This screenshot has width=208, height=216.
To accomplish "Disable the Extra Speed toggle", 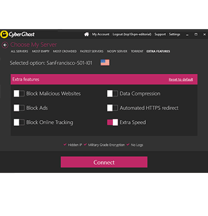I will tap(112, 123).
